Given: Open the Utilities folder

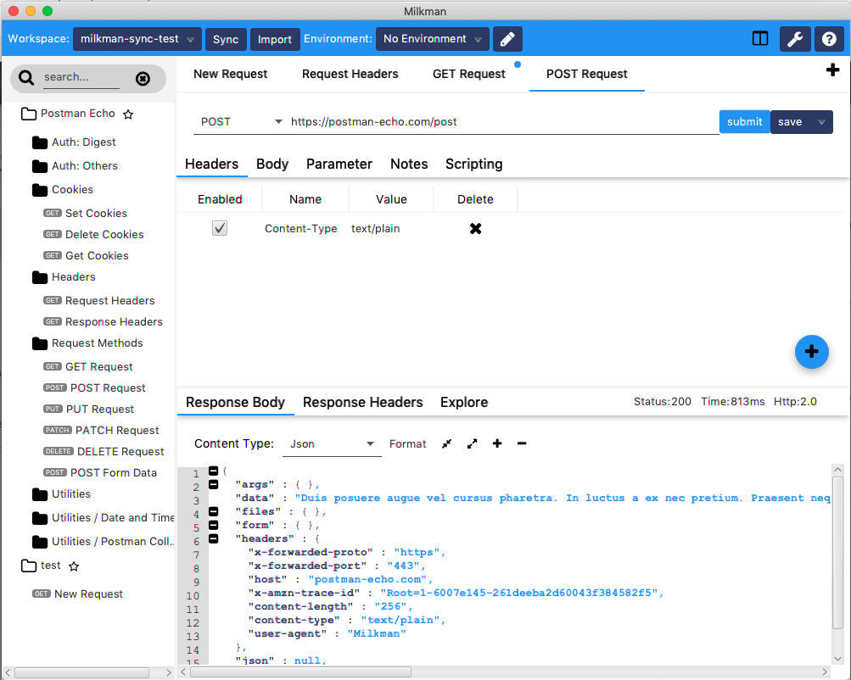Looking at the screenshot, I should (x=61, y=494).
